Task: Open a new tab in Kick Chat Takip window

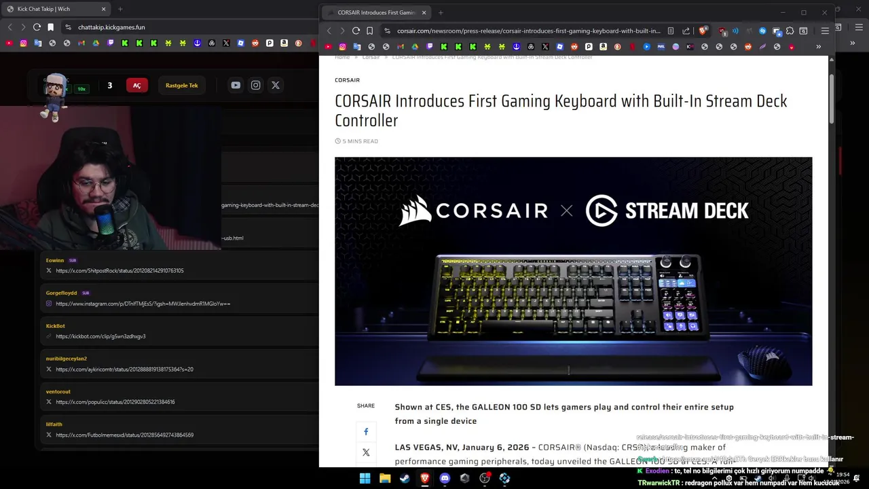Action: coord(120,9)
